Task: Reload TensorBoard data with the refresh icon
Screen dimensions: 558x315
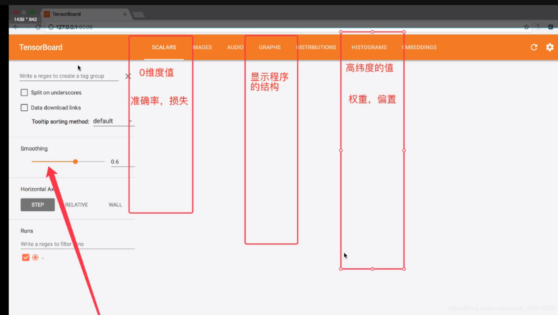Action: [x=534, y=47]
